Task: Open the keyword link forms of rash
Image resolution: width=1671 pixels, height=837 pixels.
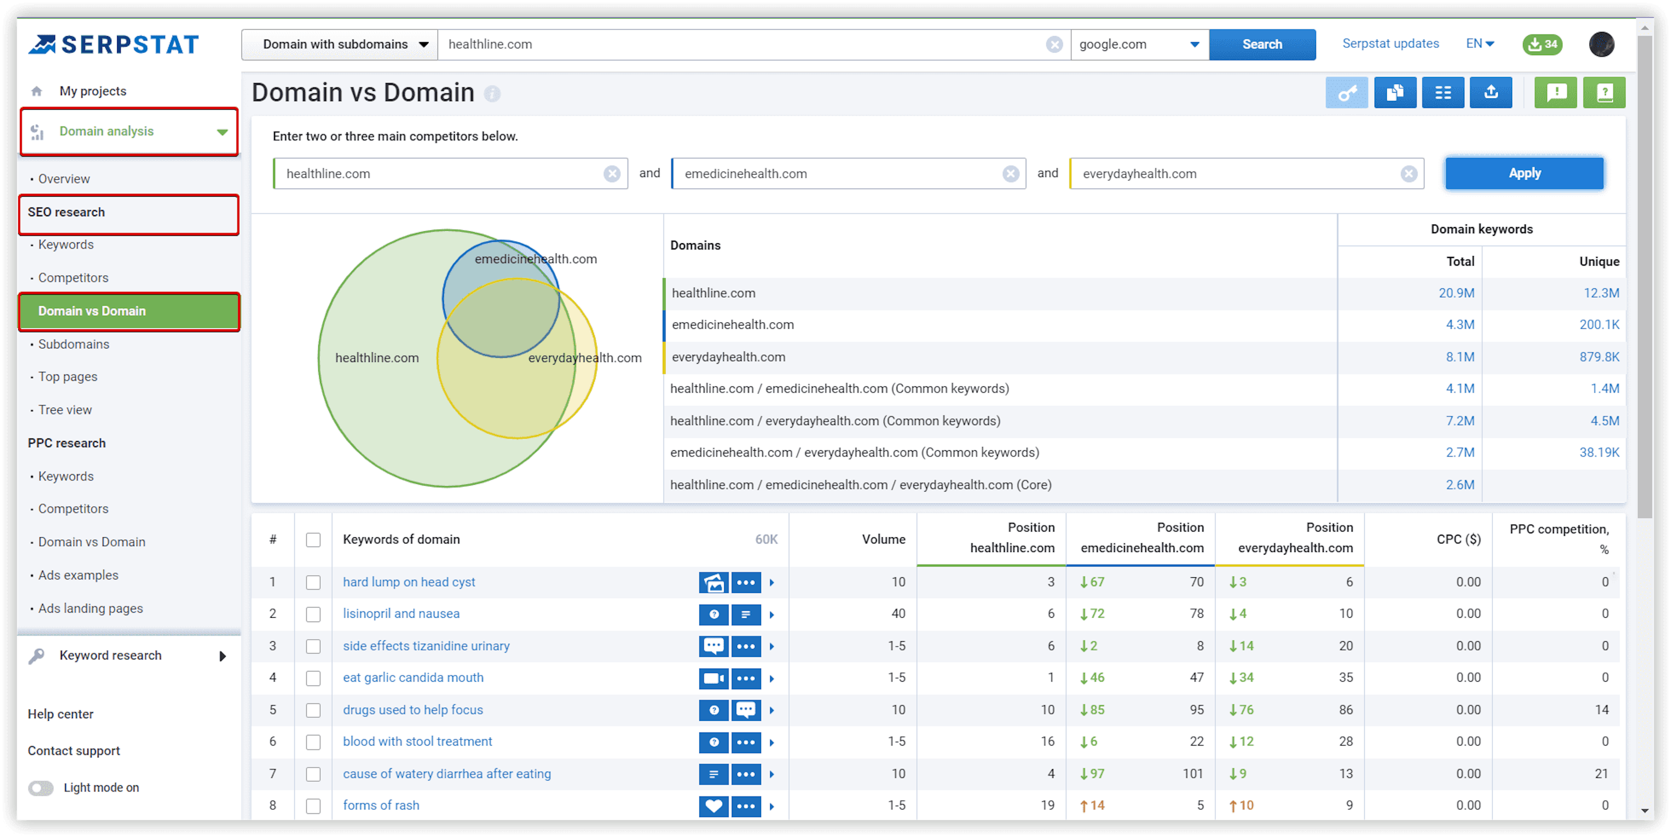Action: click(381, 805)
